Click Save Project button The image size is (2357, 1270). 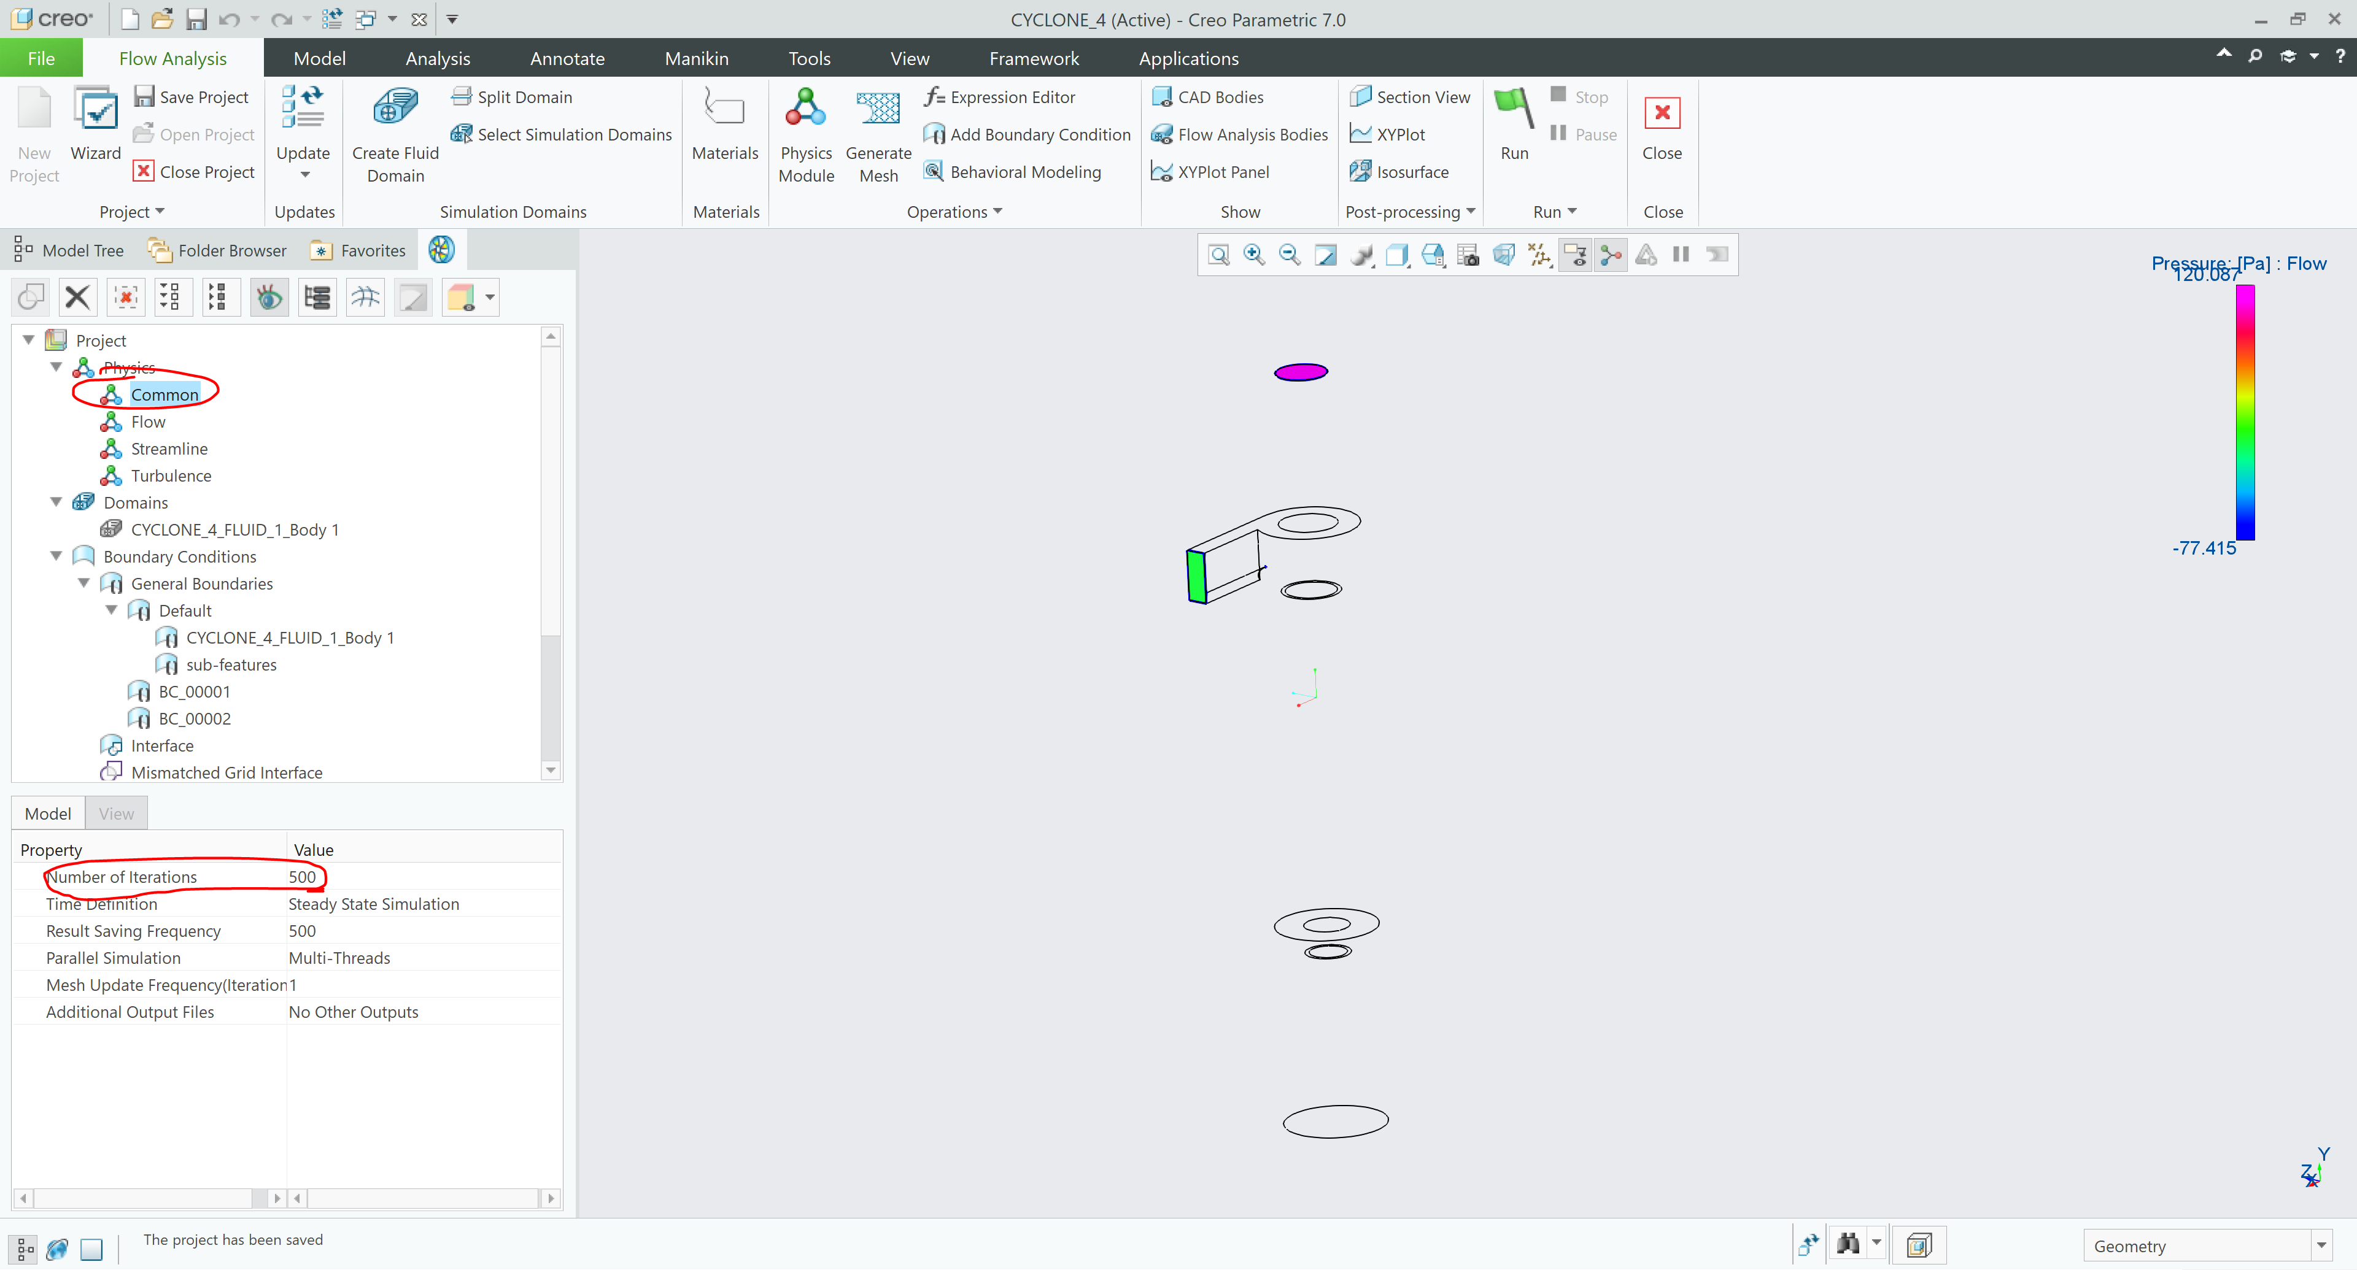pos(192,97)
